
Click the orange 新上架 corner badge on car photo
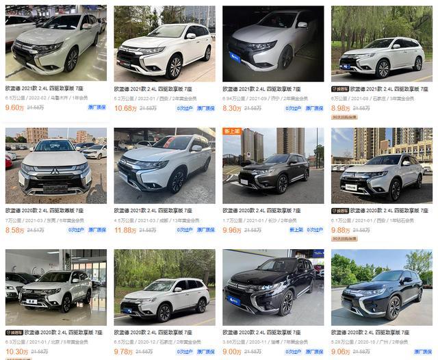click(x=231, y=131)
